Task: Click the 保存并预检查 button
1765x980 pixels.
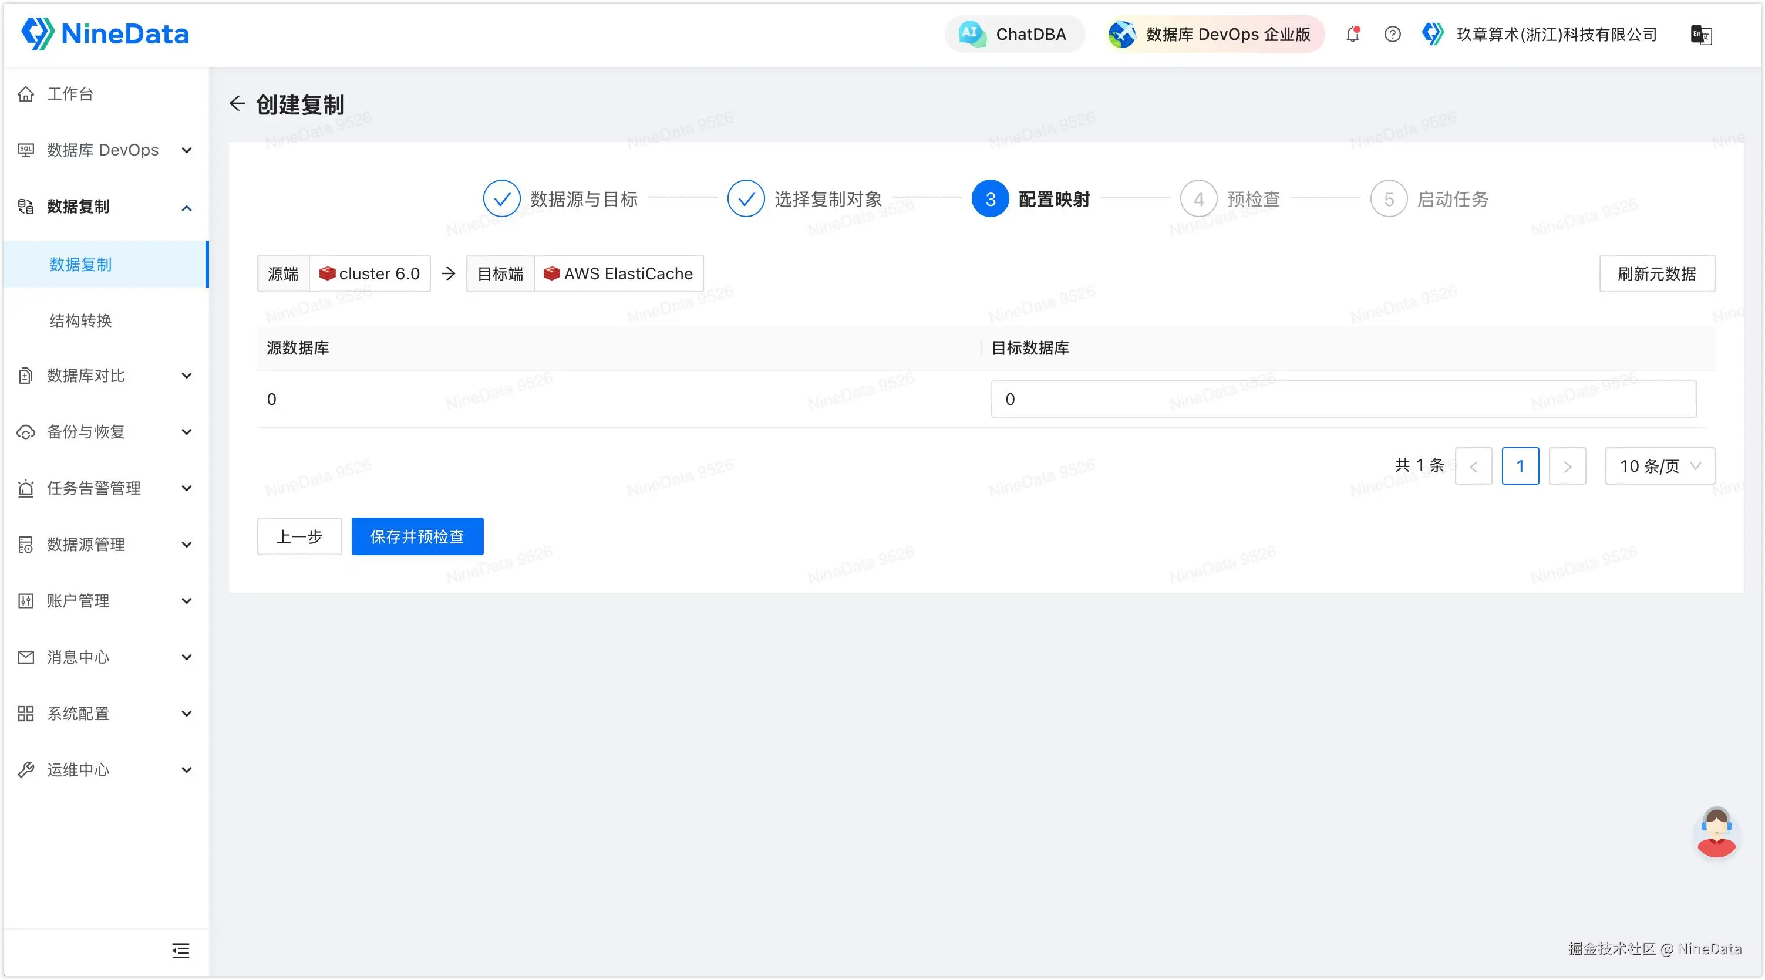Action: [416, 536]
